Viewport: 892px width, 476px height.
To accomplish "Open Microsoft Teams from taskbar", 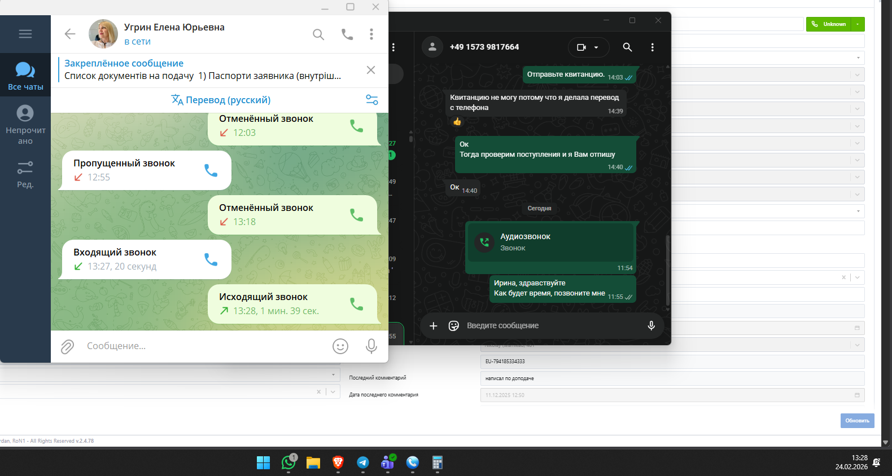I will point(388,463).
